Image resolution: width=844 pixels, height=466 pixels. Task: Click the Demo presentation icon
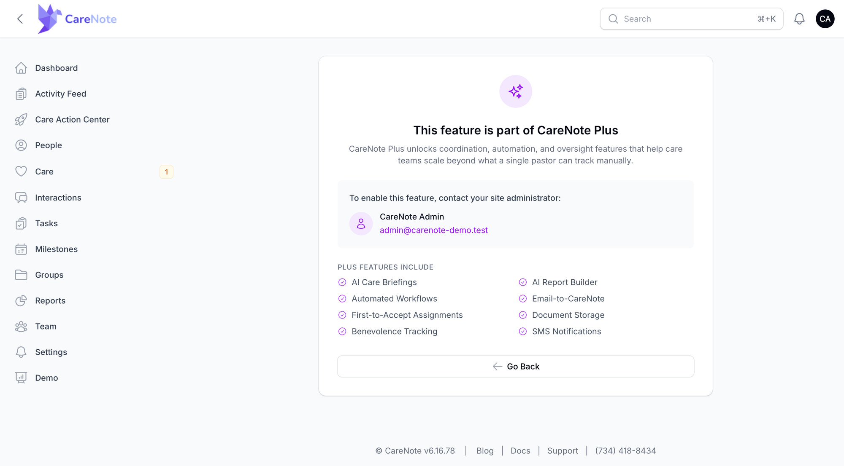pos(21,378)
